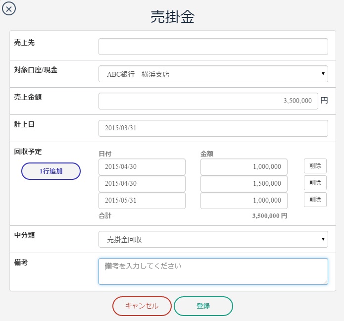Close the 売掛金 dialog with the X icon
344x321 pixels.
click(x=9, y=9)
